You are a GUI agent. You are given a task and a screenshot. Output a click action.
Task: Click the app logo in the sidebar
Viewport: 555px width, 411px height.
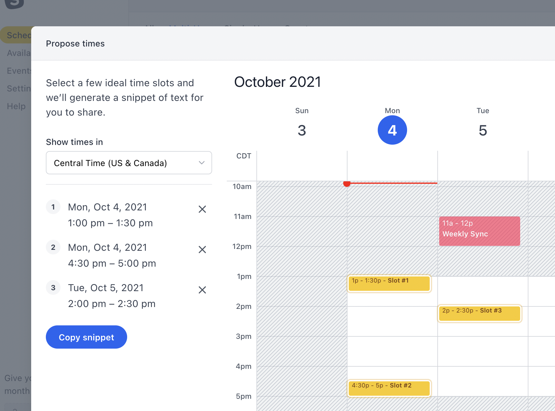[14, 4]
